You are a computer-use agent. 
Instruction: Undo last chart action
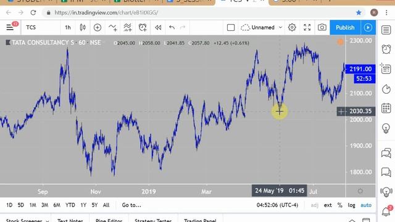[172, 27]
